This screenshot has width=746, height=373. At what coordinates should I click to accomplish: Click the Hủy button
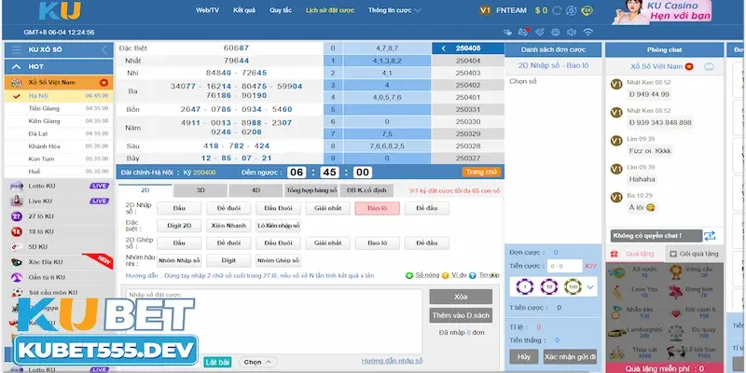click(524, 357)
